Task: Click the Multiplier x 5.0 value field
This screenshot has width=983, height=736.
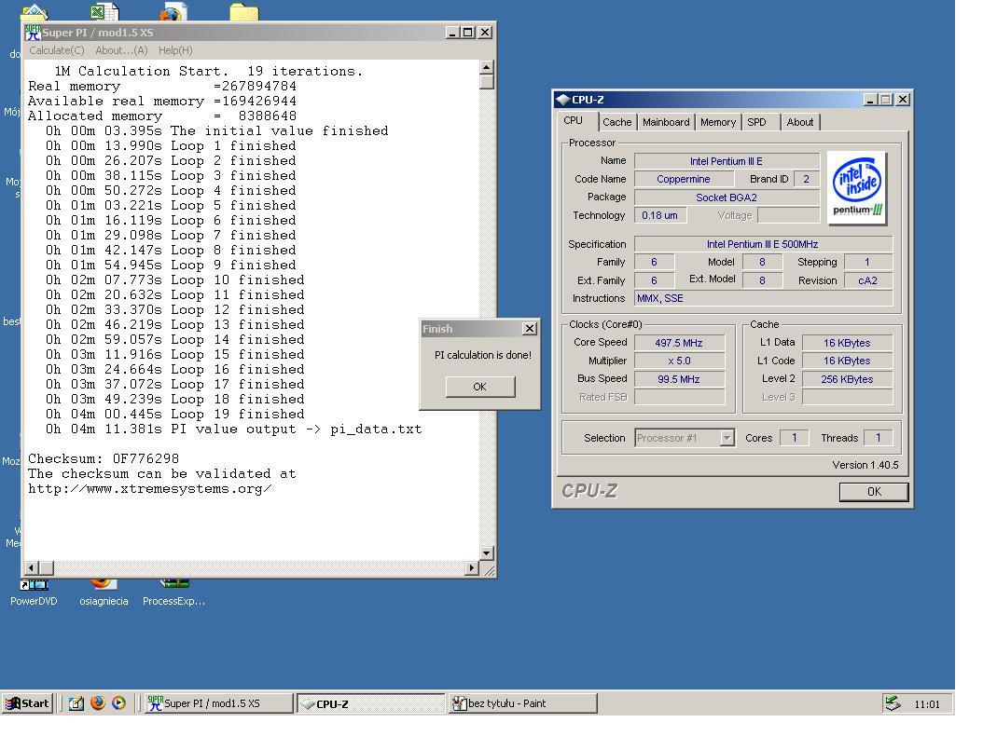Action: click(x=679, y=361)
